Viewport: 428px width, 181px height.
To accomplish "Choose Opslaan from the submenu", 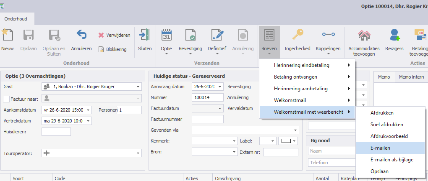I will pos(391,171).
